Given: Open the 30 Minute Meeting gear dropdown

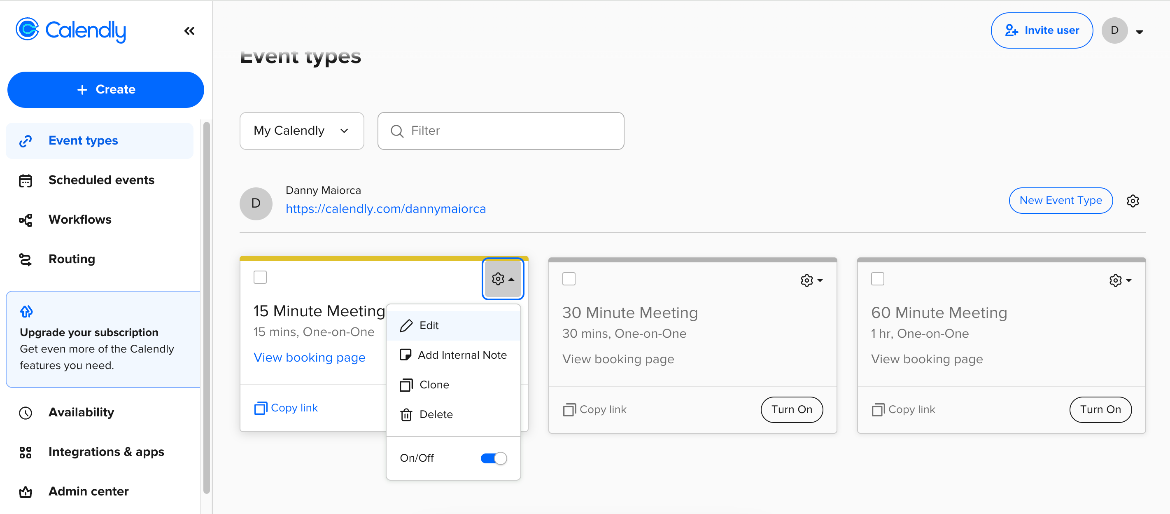Looking at the screenshot, I should click(x=811, y=280).
